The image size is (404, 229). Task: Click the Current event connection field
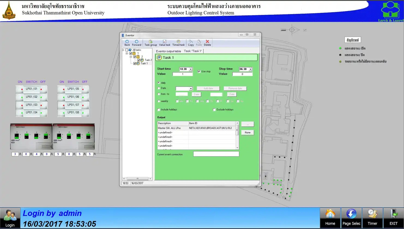coord(216,154)
